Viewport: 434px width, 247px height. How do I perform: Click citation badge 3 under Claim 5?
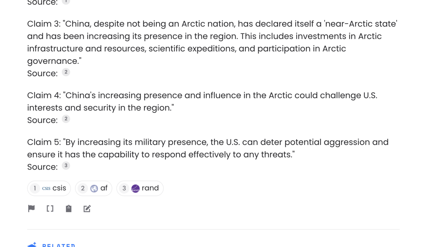(66, 166)
